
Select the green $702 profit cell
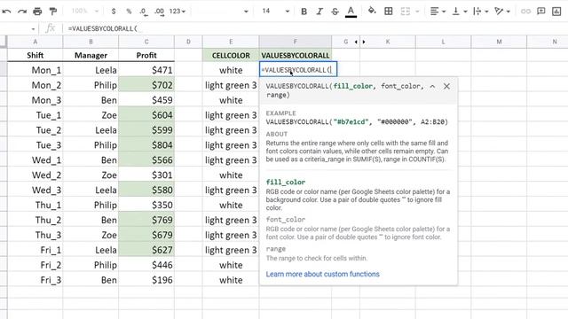(x=146, y=85)
